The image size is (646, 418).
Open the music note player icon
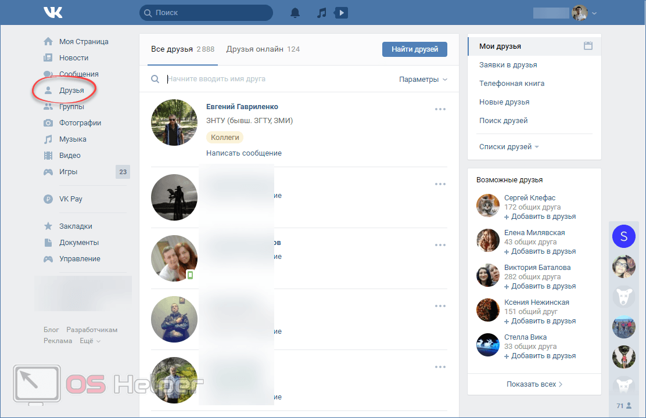pyautogui.click(x=321, y=13)
